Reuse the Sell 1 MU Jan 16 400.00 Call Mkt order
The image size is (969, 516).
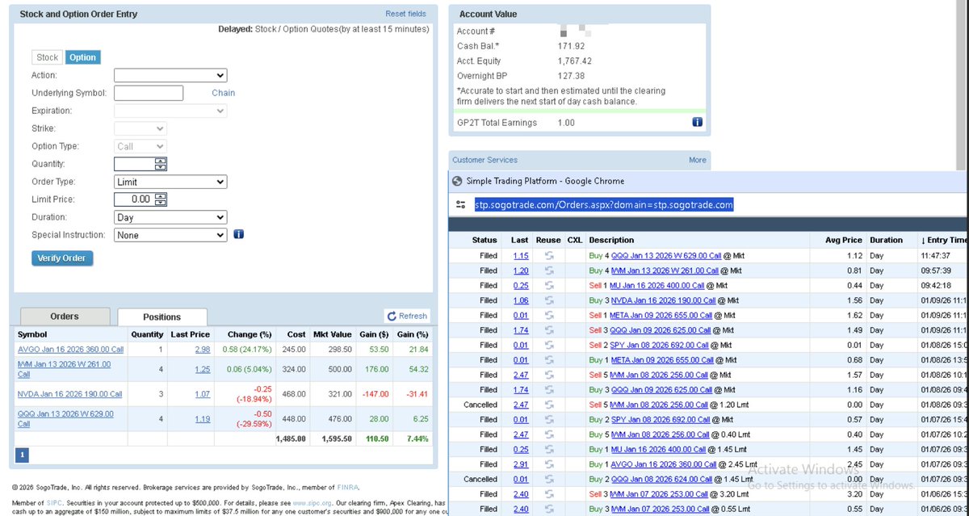click(549, 285)
